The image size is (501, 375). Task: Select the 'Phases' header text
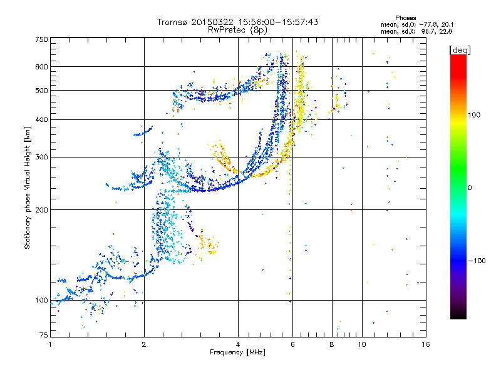click(405, 18)
